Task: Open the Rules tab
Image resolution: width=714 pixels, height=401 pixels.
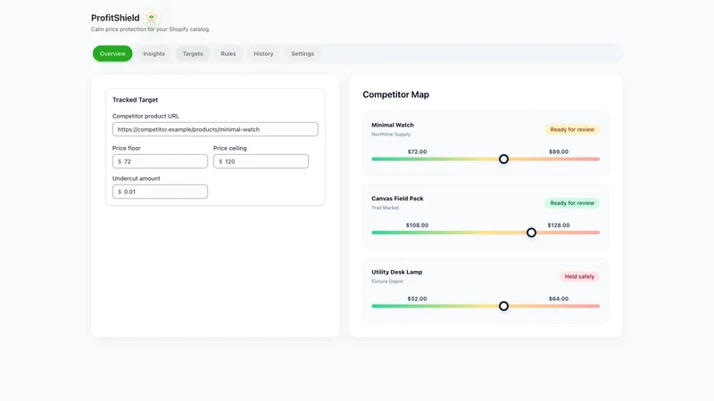Action: pos(228,53)
